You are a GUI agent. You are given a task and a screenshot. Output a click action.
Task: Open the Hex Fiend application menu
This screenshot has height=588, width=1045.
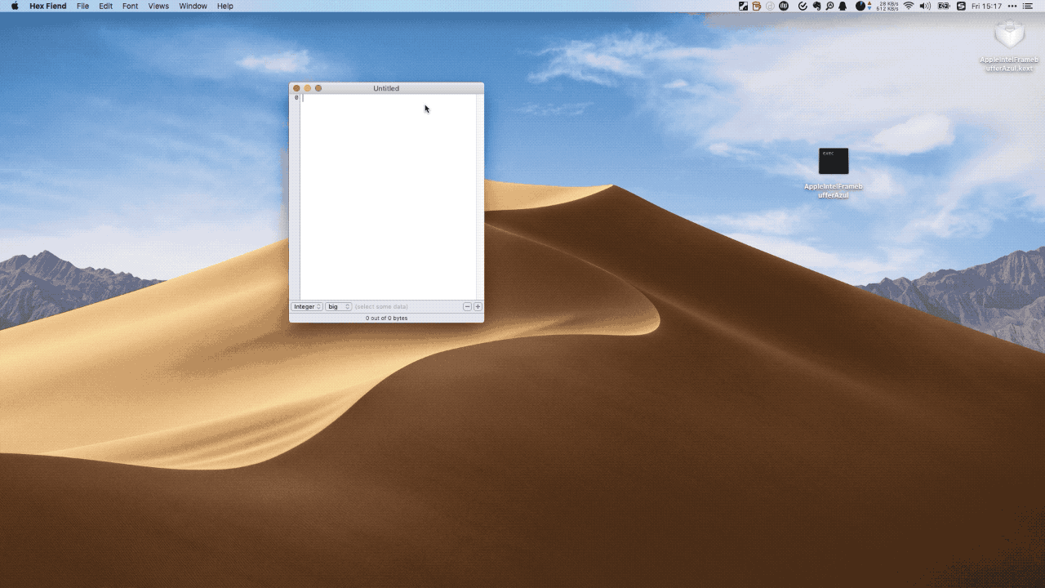click(47, 6)
